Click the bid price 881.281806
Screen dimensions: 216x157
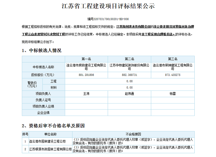(86, 75)
